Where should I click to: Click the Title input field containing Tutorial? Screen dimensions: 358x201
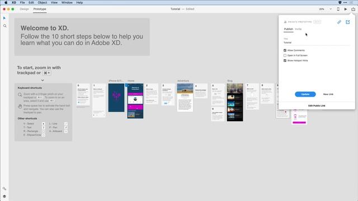tap(317, 42)
